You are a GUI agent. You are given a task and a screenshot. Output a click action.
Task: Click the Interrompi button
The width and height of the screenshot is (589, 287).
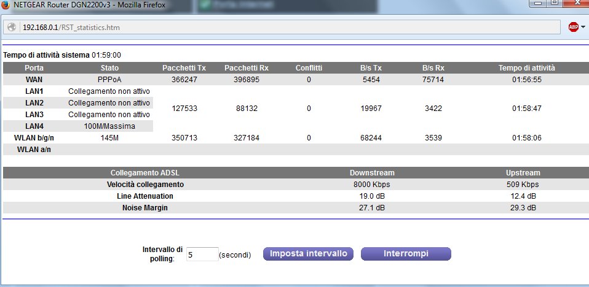tap(406, 254)
